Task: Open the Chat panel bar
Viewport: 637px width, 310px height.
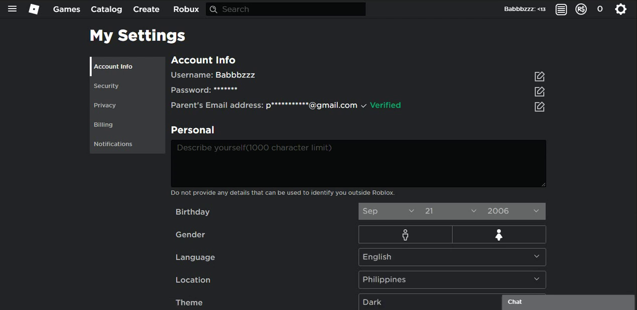Action: coord(568,302)
